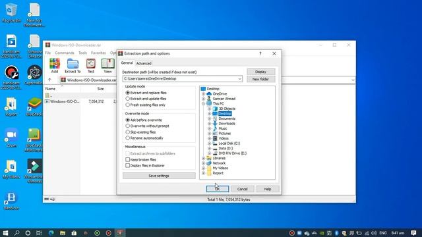Image resolution: width=422 pixels, height=237 pixels.
Task: Open the Bandicut desktop shortcut
Action: (x=11, y=201)
